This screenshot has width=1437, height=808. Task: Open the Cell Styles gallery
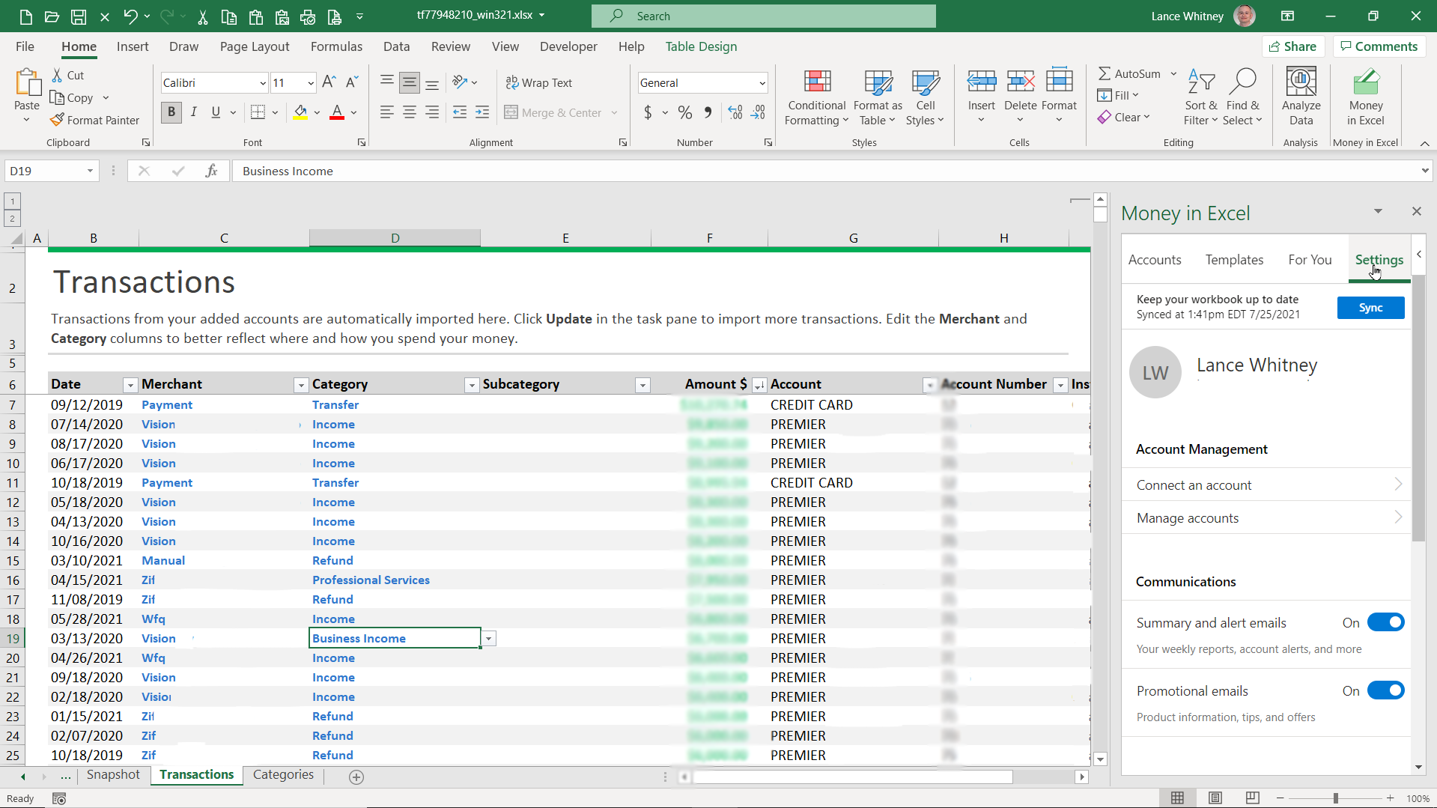[926, 97]
